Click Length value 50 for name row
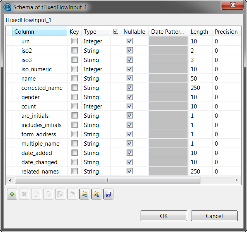The width and height of the screenshot is (247, 232). click(x=200, y=78)
